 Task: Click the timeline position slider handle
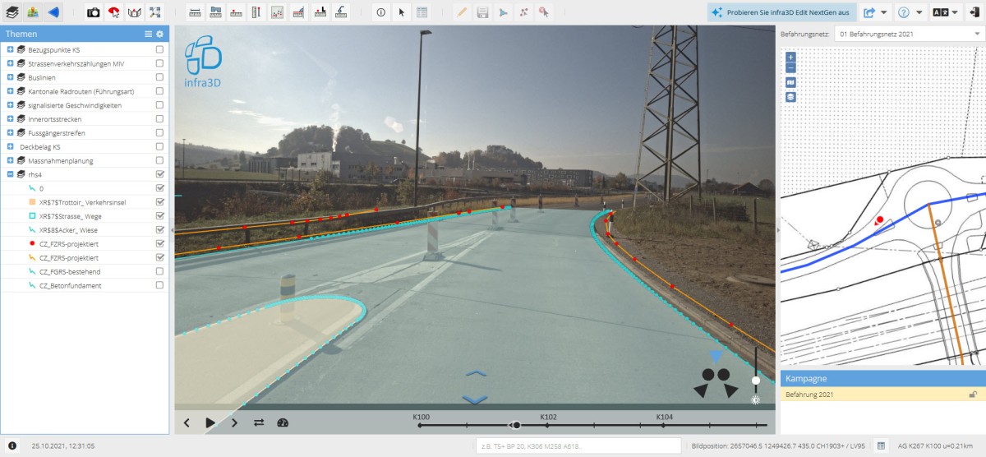click(516, 425)
